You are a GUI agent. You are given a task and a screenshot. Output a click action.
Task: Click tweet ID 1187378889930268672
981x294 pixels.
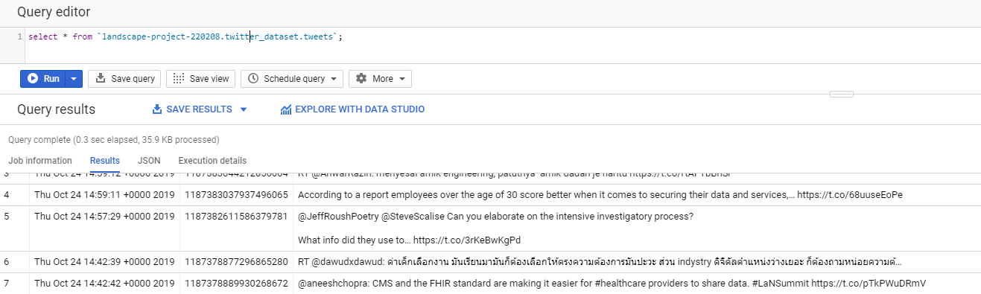pyautogui.click(x=236, y=284)
